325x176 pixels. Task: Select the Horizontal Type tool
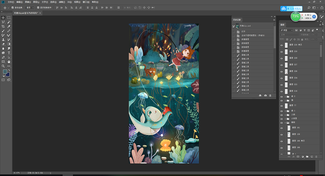click(9, 53)
